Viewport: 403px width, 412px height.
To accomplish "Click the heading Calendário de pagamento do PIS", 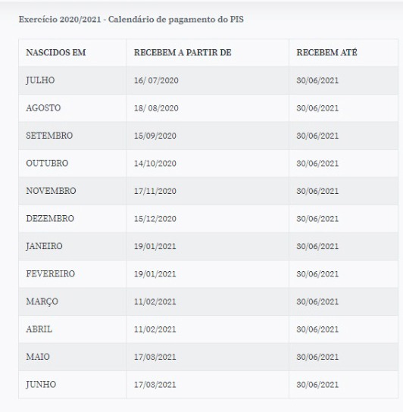I will coord(176,20).
